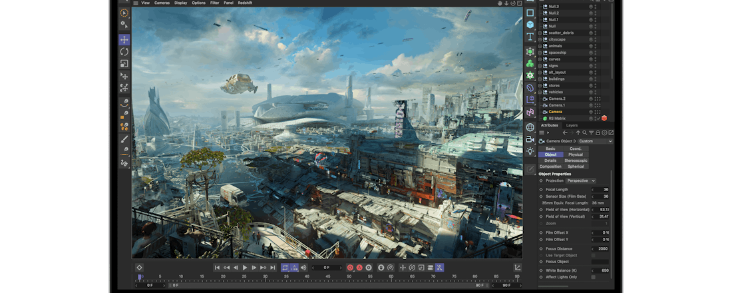Toggle autokeying red A button

[x=359, y=268]
